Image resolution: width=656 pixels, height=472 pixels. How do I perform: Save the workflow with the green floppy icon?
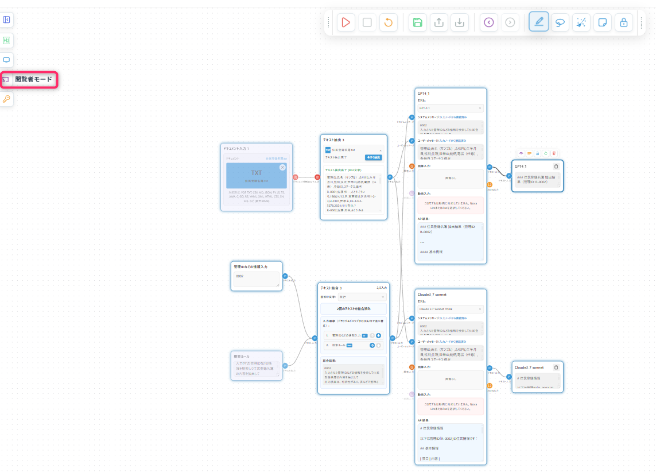pyautogui.click(x=417, y=22)
